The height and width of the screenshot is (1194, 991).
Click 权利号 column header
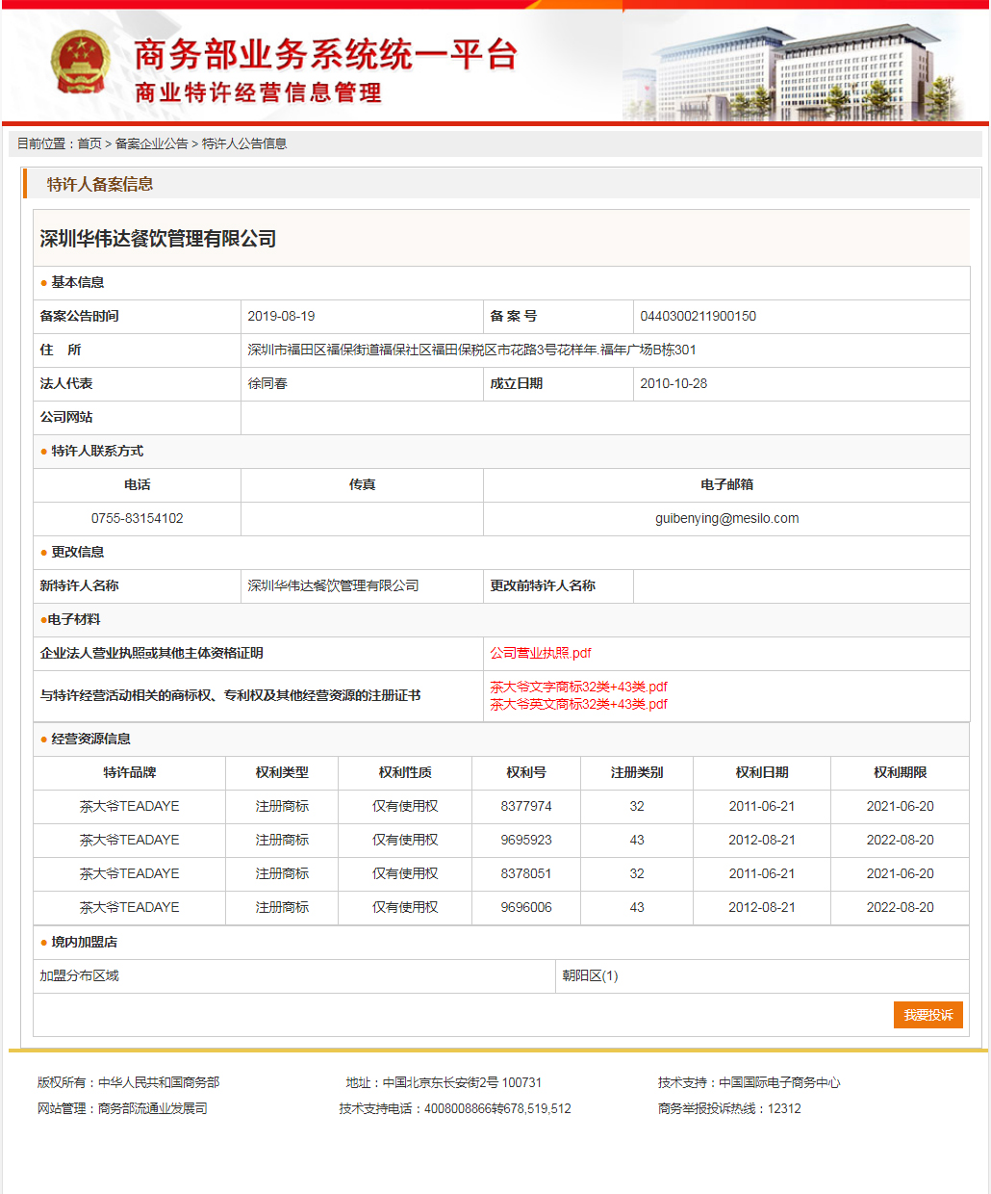click(526, 772)
